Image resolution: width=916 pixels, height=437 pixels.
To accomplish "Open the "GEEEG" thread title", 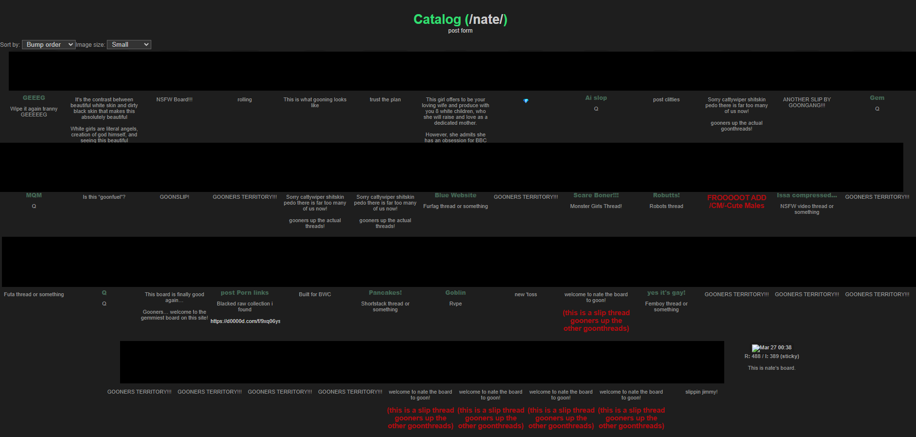I will [34, 98].
